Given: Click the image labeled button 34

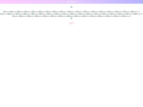Looking at the screenshot, I should (x=115, y=14).
